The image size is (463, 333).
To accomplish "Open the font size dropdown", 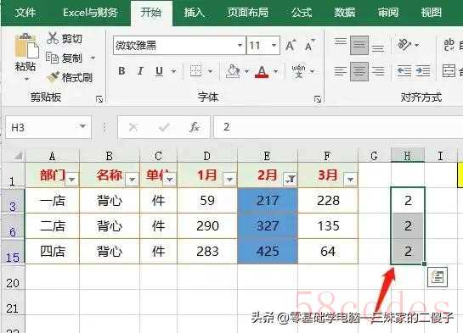I will click(274, 46).
